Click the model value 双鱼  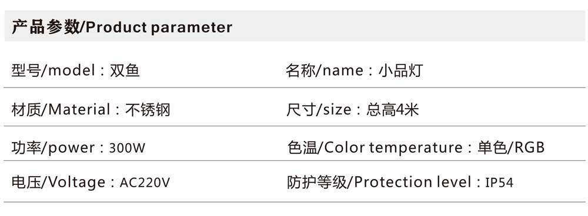coord(125,70)
